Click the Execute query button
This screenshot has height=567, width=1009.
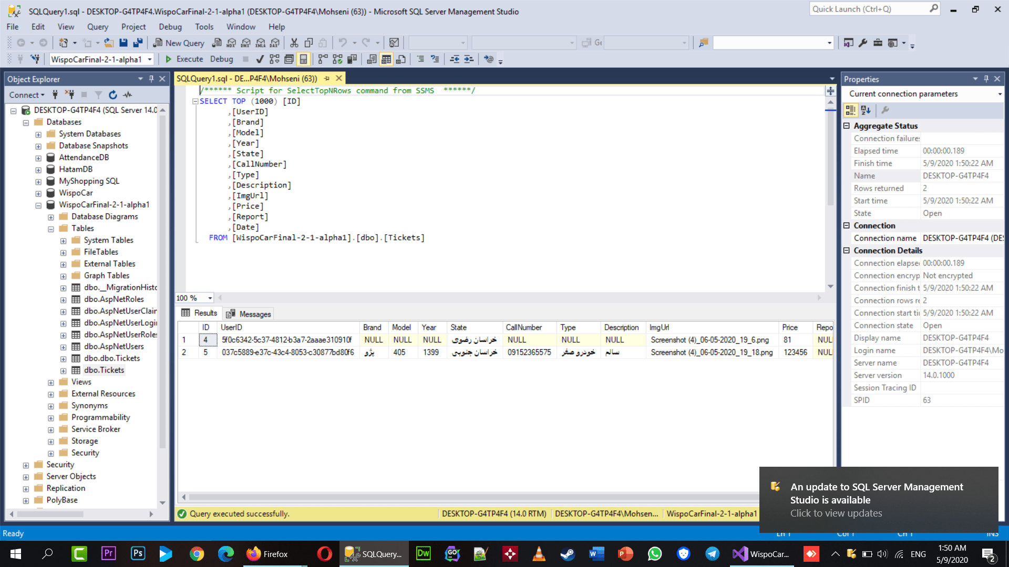click(x=184, y=59)
